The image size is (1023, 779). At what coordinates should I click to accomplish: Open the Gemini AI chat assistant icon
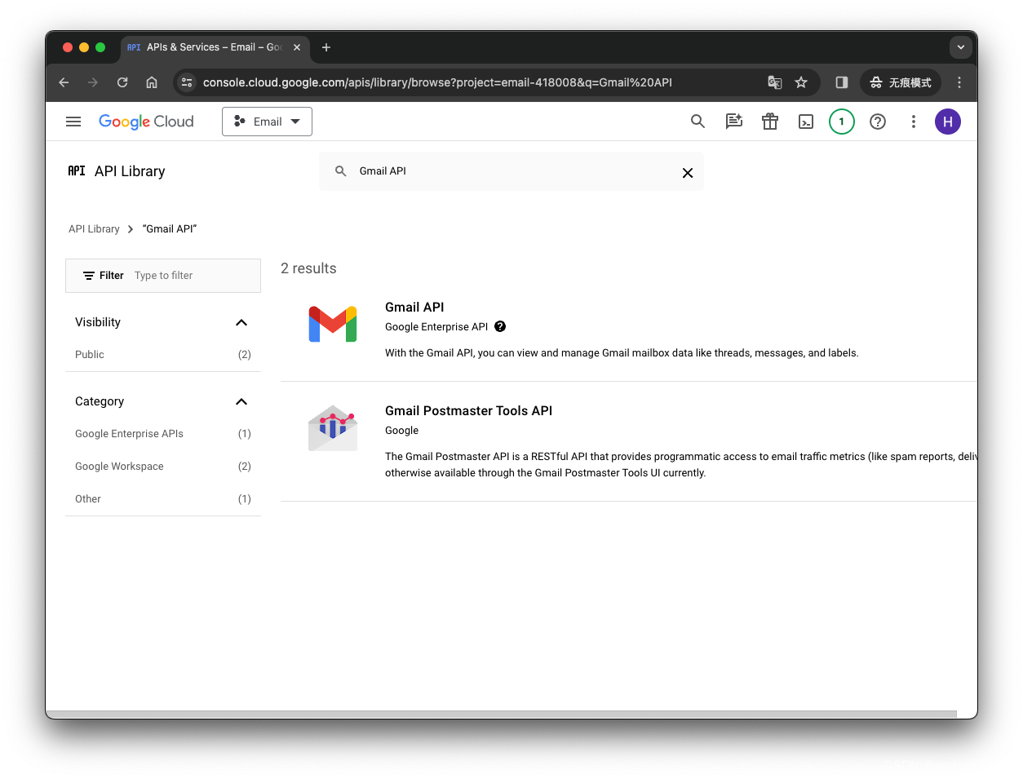pos(734,122)
